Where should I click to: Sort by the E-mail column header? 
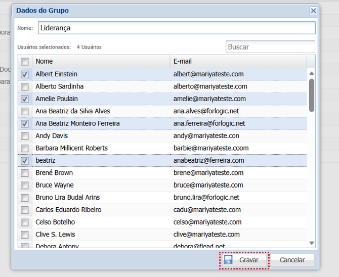pos(238,61)
